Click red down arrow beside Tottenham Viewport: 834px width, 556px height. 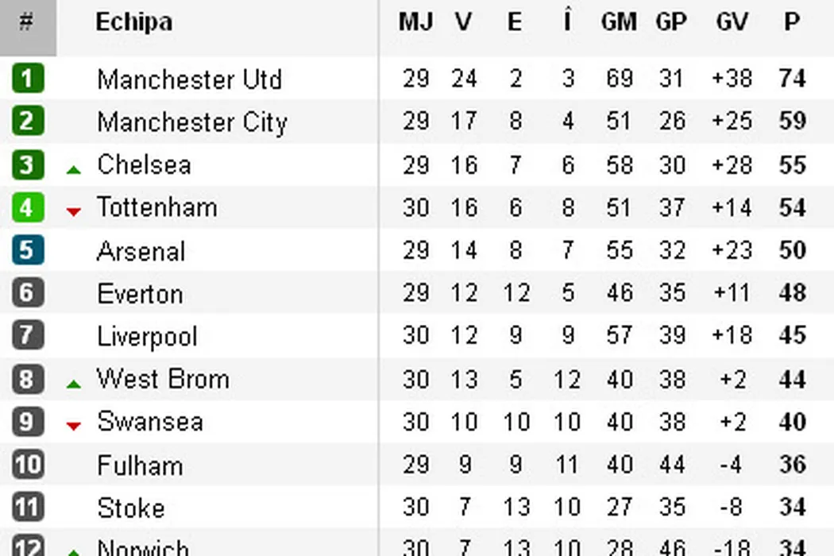point(74,211)
